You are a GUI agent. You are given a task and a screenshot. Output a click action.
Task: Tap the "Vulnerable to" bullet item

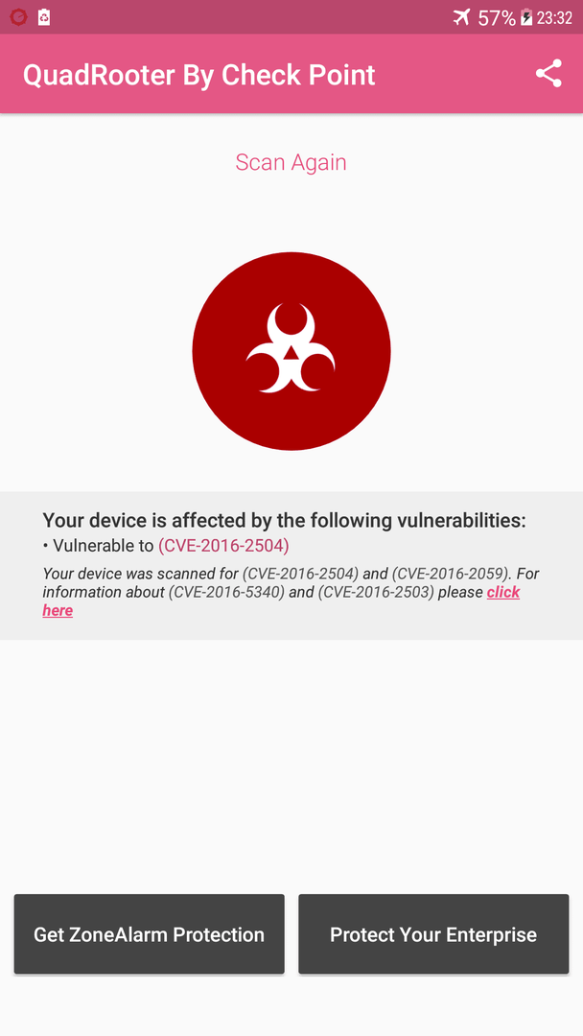pos(166,546)
